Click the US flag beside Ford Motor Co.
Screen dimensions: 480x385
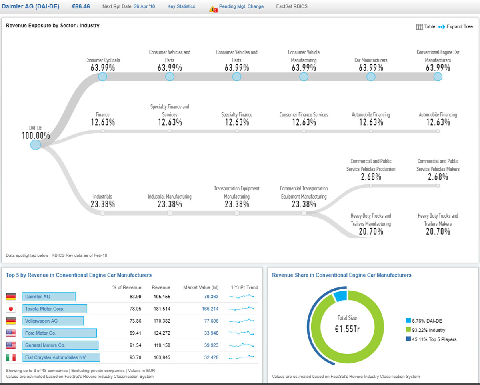(x=11, y=333)
